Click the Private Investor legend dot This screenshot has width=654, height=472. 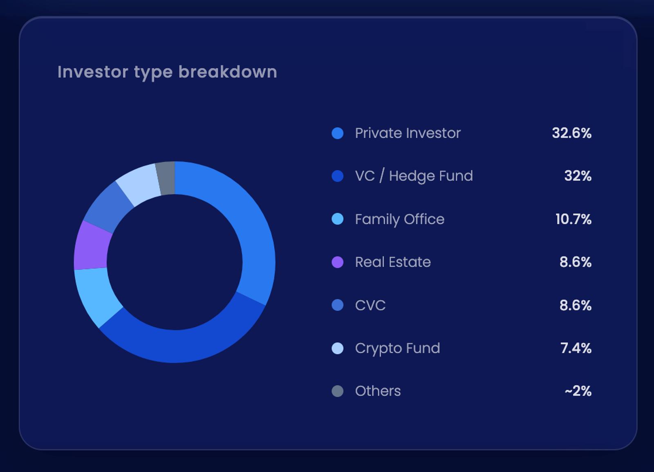337,133
